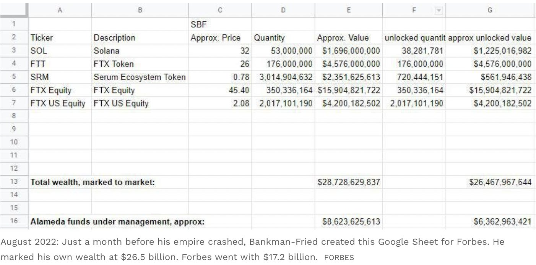Click the cell '$2,351,625,613'
536x265 pixels.
tap(348, 77)
